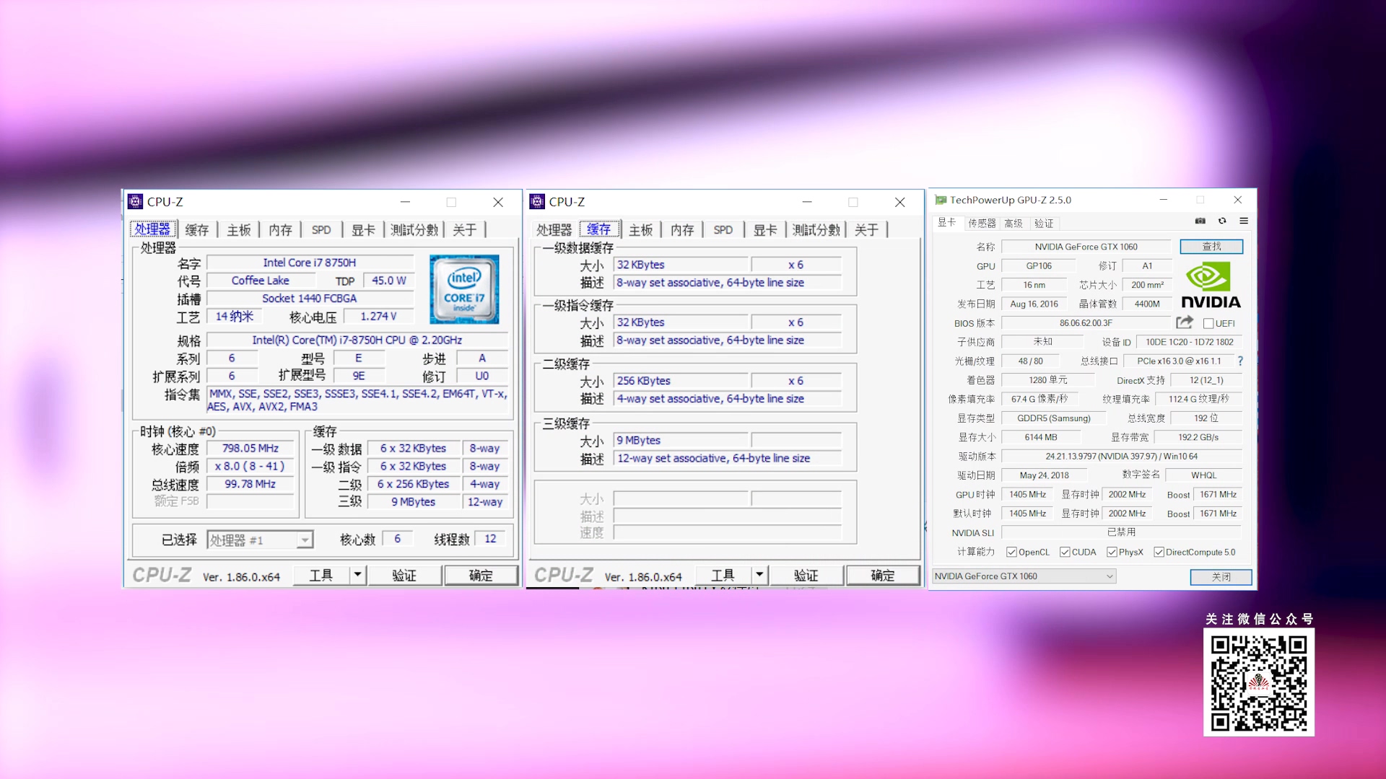
Task: Click the 关闭 button in GPU-Z
Action: click(1221, 577)
